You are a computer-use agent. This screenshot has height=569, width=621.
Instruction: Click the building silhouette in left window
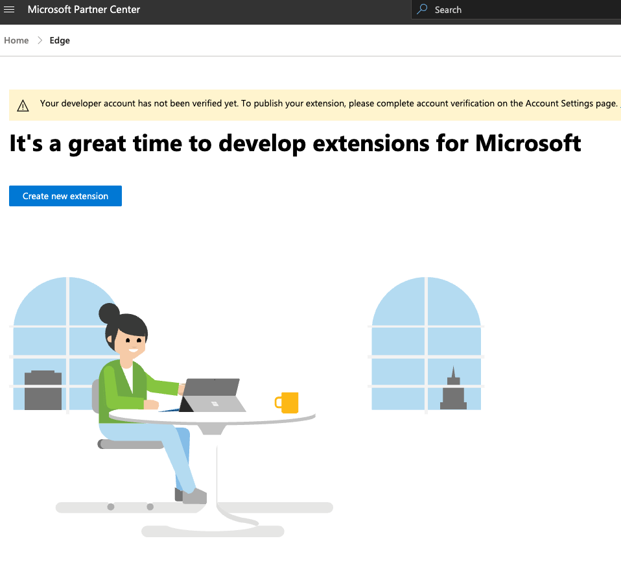(x=43, y=391)
